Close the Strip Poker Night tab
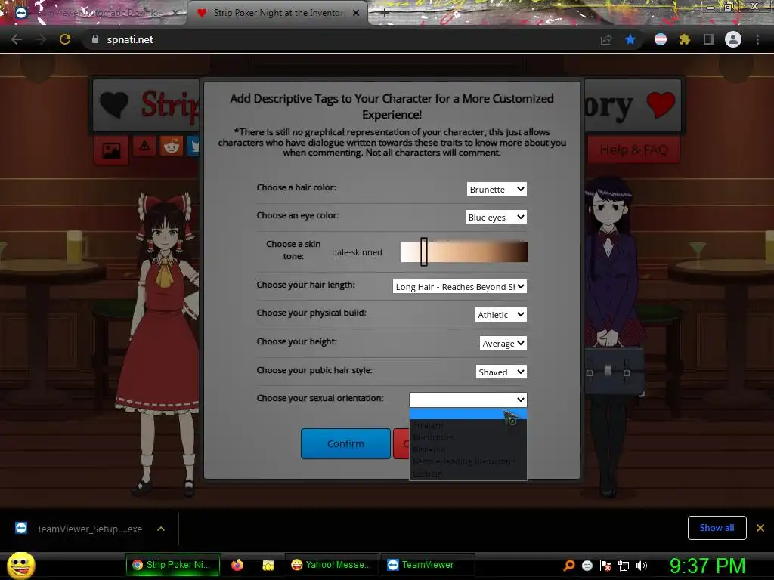Image resolution: width=774 pixels, height=580 pixels. pyautogui.click(x=355, y=13)
